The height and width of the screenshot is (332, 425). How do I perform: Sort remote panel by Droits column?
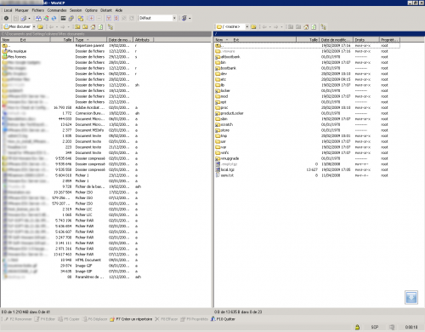pyautogui.click(x=366, y=40)
